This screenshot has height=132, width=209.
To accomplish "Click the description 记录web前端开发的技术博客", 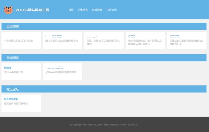I will 61,72.
